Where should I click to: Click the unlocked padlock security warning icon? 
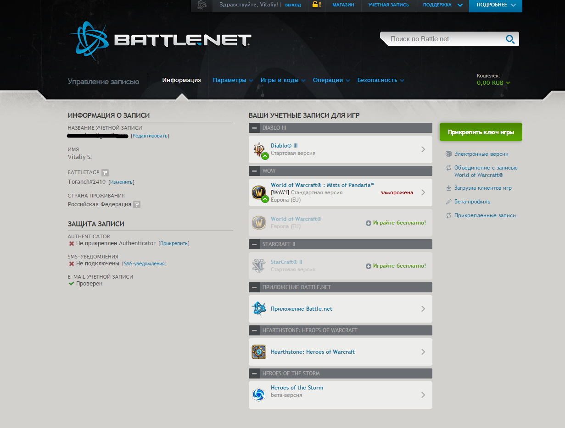[316, 5]
